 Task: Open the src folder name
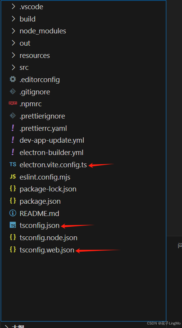24,68
